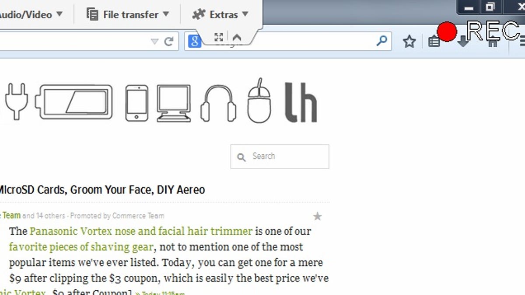525x295 pixels.
Task: Go to the lh logo homepage
Action: (301, 102)
